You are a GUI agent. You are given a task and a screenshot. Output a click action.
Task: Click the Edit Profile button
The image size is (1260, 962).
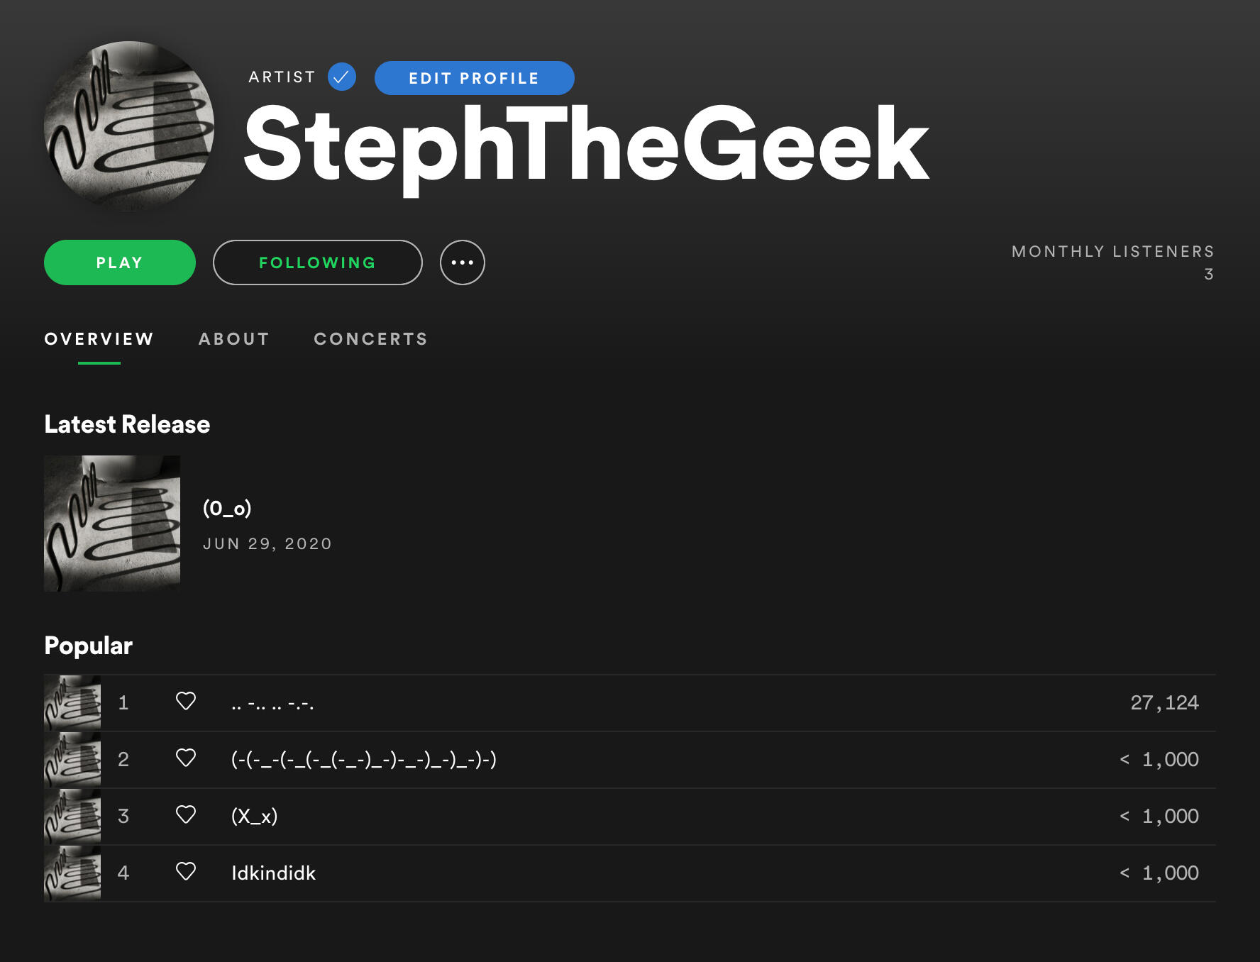(475, 78)
